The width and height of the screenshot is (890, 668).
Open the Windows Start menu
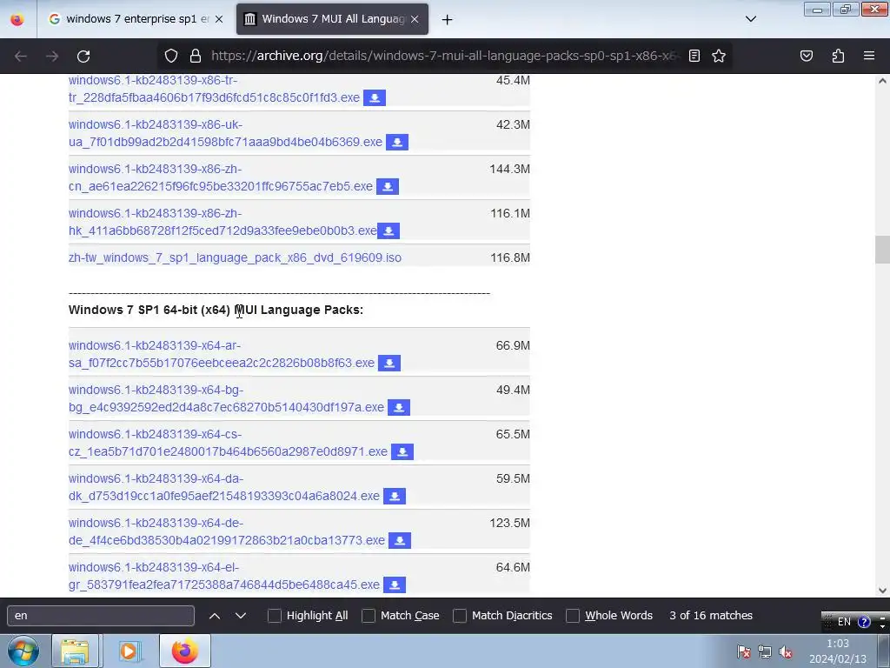[23, 651]
